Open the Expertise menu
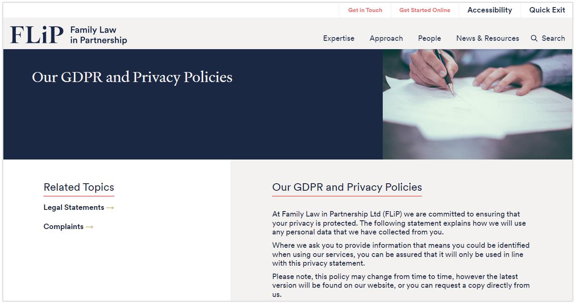Image resolution: width=576 pixels, height=304 pixels. point(339,38)
